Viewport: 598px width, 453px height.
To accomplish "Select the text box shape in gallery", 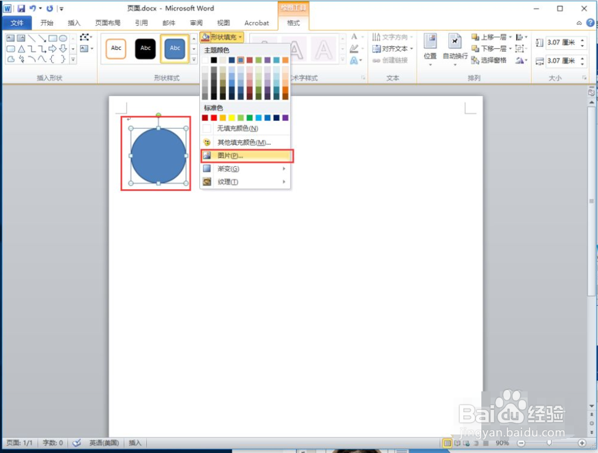I will [x=10, y=38].
